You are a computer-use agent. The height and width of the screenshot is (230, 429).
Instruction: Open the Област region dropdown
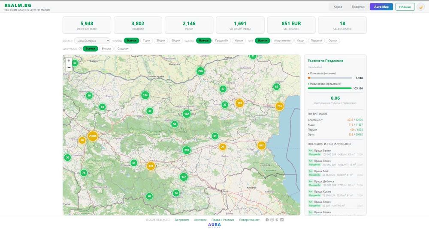coord(92,41)
